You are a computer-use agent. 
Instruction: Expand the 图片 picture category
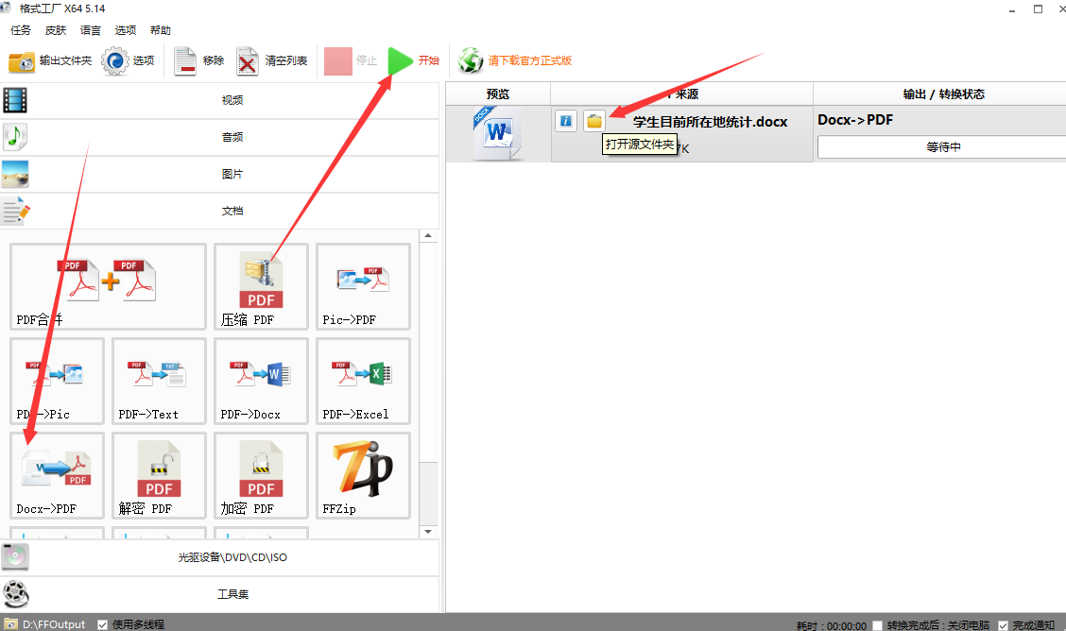coord(219,174)
